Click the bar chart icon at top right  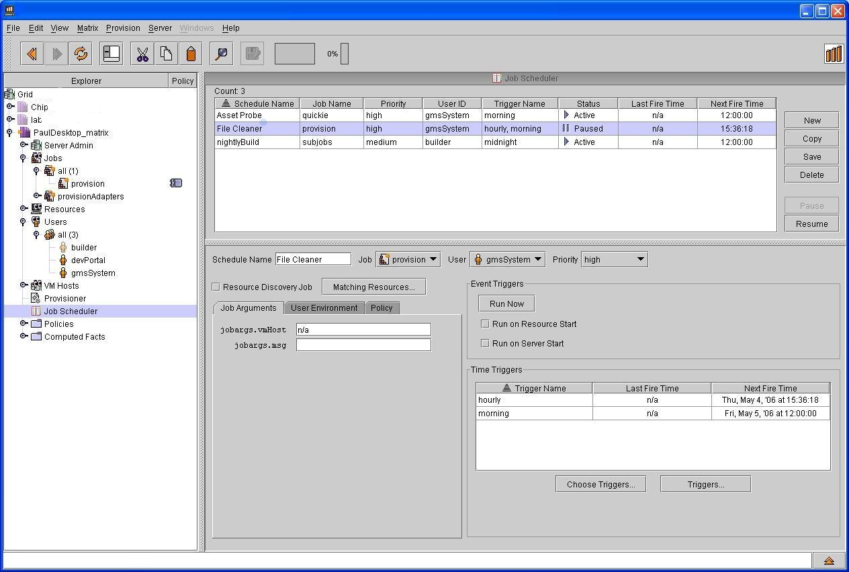(x=833, y=54)
